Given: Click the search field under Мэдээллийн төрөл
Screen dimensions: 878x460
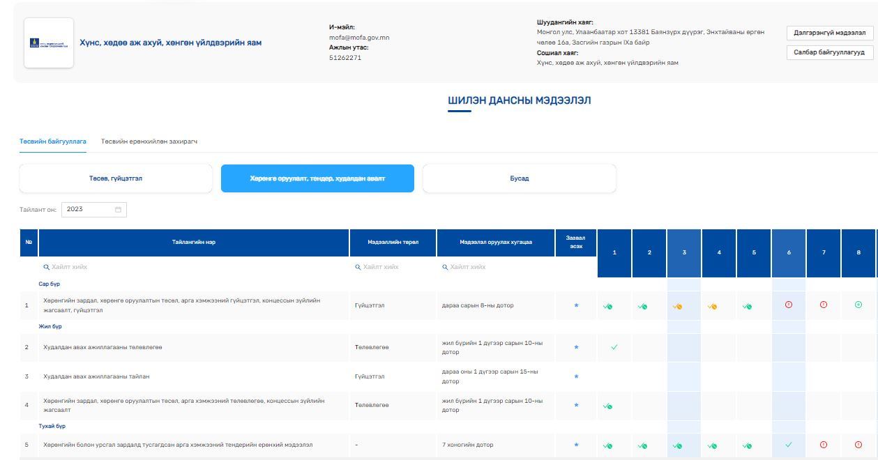Looking at the screenshot, I should (x=393, y=267).
